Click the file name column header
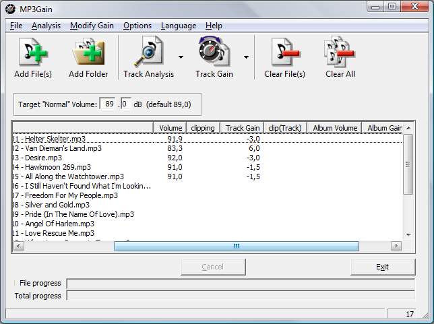Viewport: 434px width, 324px height. pos(83,128)
